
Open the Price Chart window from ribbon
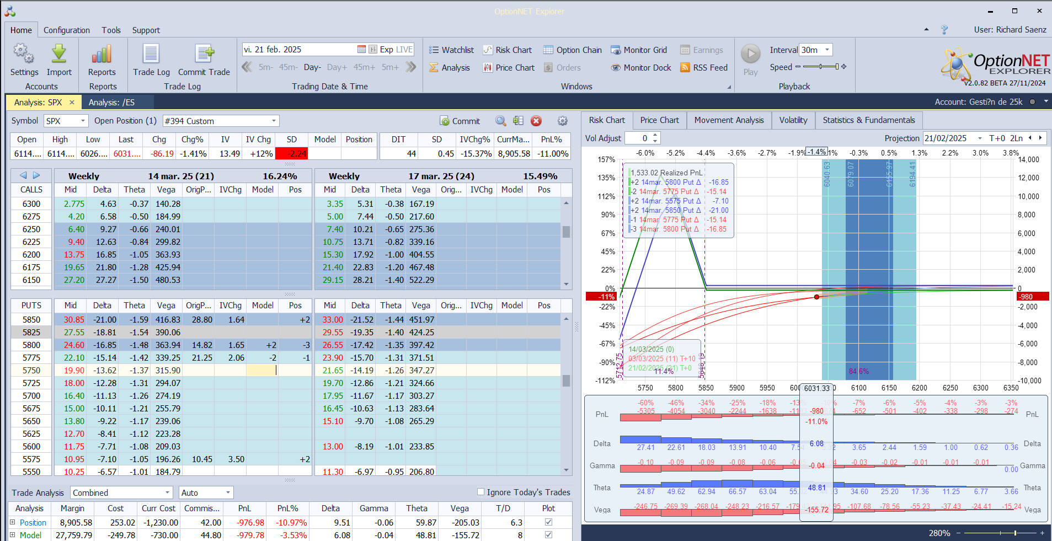[509, 68]
